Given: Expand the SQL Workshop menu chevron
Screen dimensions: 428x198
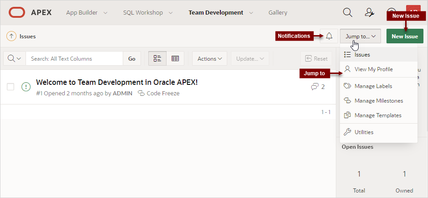Looking at the screenshot, I should click(171, 13).
